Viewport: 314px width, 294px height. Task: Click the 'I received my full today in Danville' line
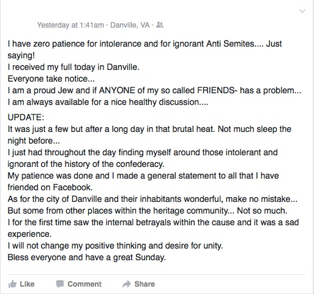pos(73,67)
